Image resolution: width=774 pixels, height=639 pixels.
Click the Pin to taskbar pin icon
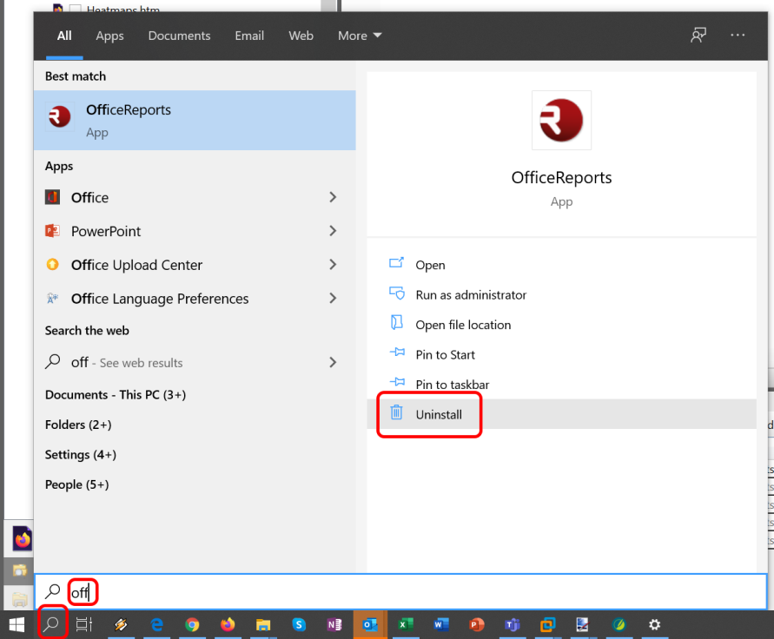(397, 384)
